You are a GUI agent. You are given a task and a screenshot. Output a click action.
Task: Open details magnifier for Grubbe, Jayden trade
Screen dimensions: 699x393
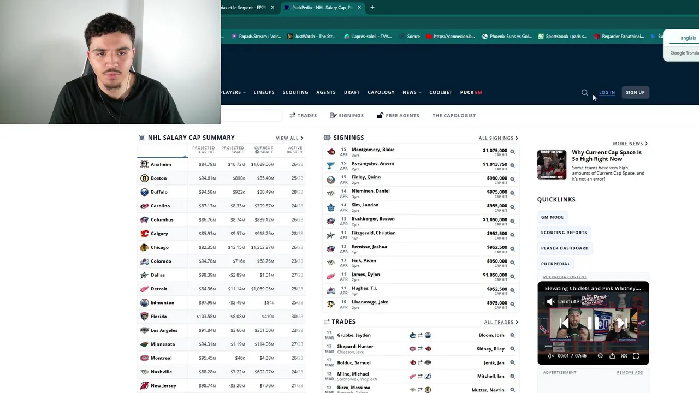(512, 335)
